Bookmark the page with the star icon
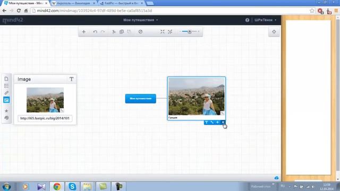Viewport: 340px width, 191px height. 312,11
